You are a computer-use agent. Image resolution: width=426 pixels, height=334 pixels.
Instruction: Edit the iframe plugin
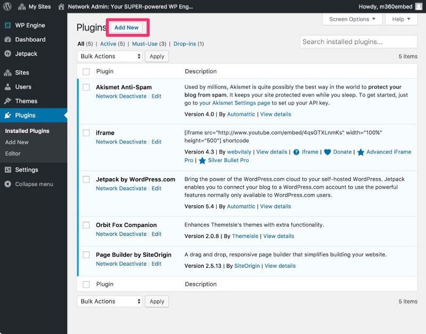tap(157, 141)
